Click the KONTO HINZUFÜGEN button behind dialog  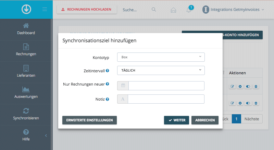(242, 35)
